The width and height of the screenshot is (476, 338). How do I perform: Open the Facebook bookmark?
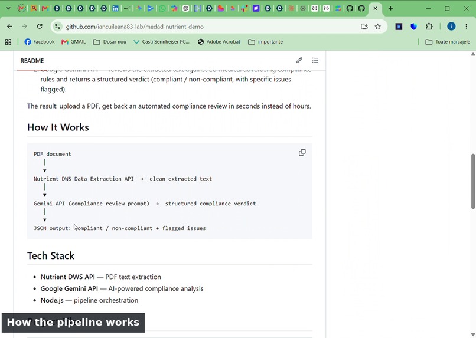tap(40, 42)
